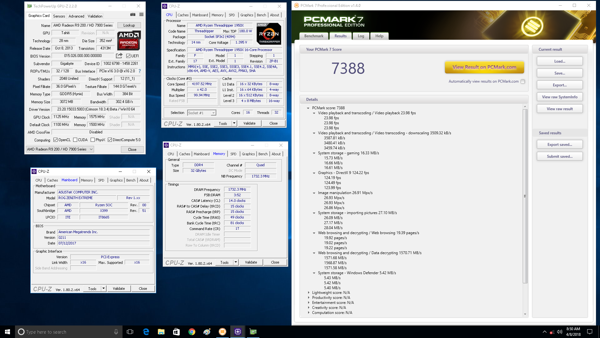Image resolution: width=600 pixels, height=338 pixels.
Task: Click the Export saved... button
Action: pyautogui.click(x=560, y=145)
